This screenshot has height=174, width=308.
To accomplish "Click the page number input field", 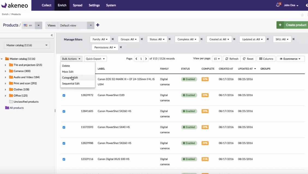I will (141, 59).
